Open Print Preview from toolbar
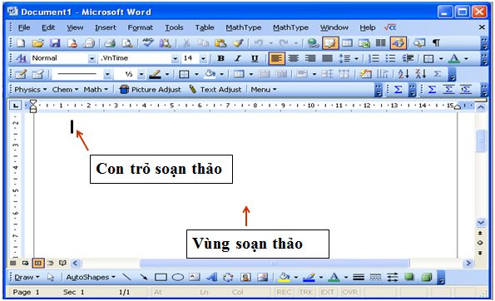 127,43
